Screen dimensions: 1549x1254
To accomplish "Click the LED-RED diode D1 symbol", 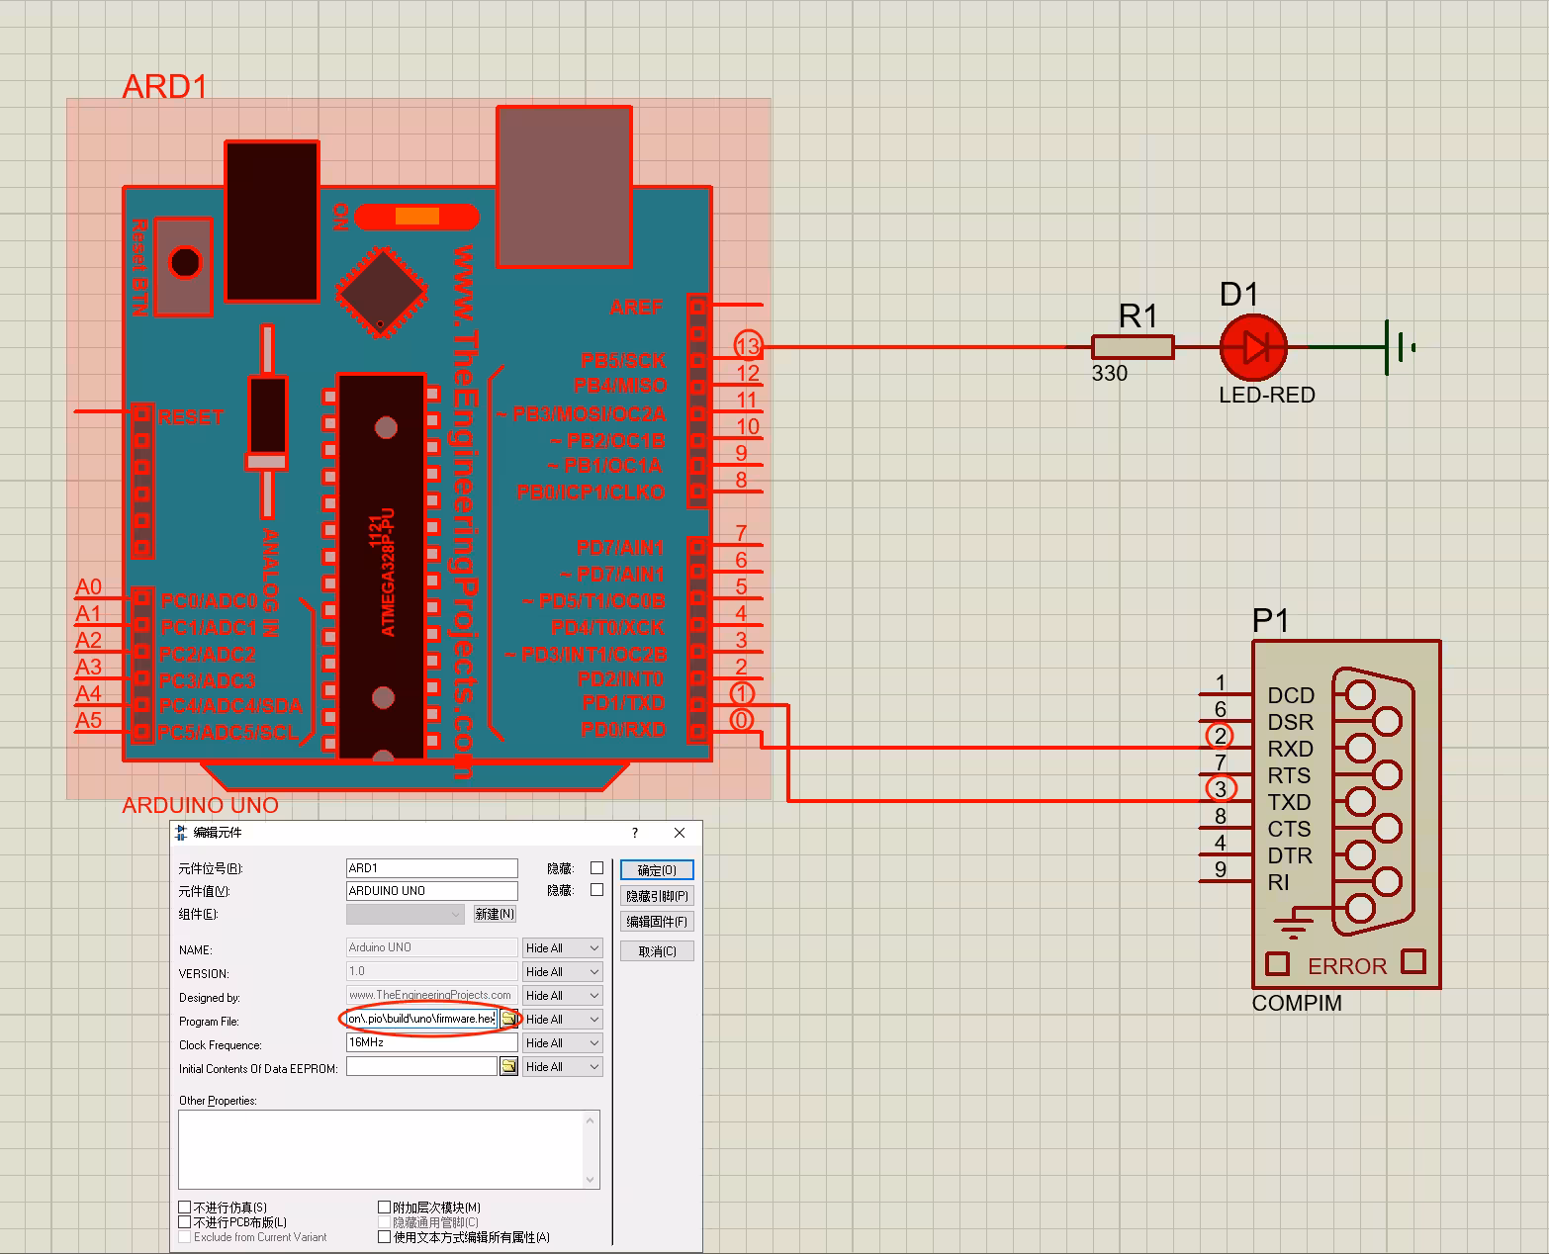I will [1252, 347].
